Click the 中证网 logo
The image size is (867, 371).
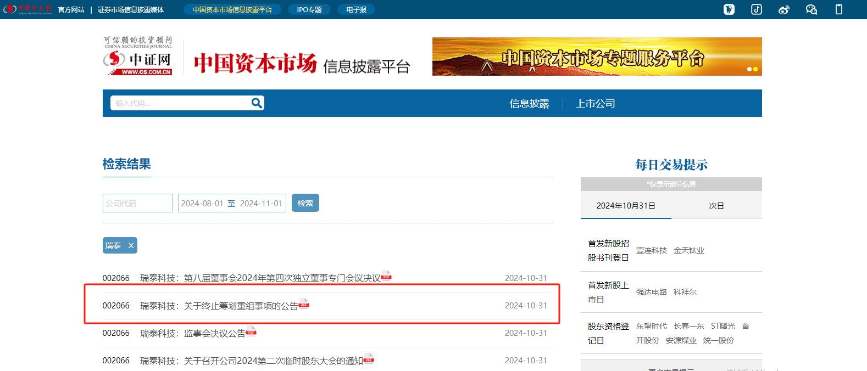pyautogui.click(x=138, y=57)
